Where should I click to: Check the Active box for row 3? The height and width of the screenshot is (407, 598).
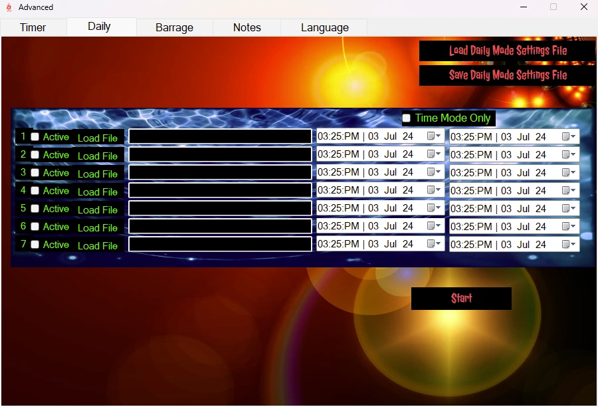pos(35,172)
